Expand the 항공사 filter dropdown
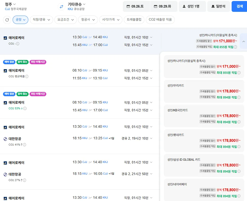Screen dimensions: 247x201 pyautogui.click(x=88, y=20)
